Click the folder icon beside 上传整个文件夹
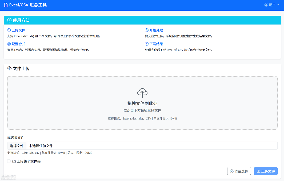Image resolution: width=284 pixels, height=181 pixels. [14, 161]
